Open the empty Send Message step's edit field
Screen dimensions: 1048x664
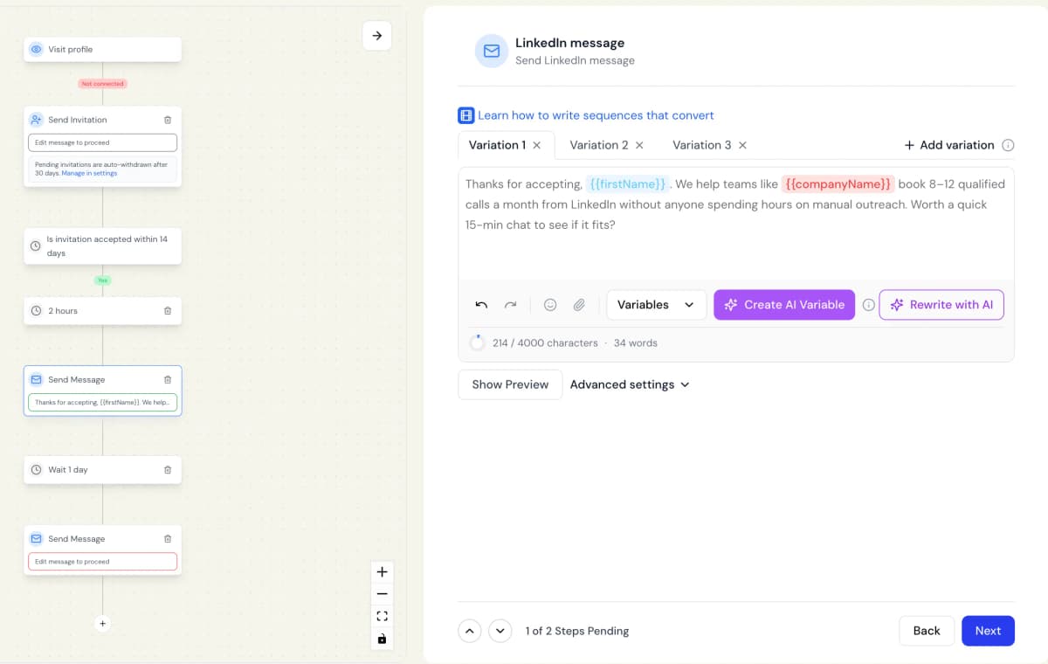(102, 562)
